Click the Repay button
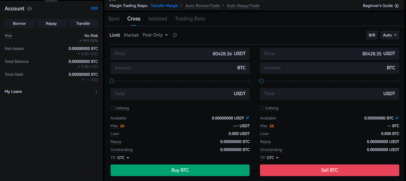 pyautogui.click(x=51, y=23)
